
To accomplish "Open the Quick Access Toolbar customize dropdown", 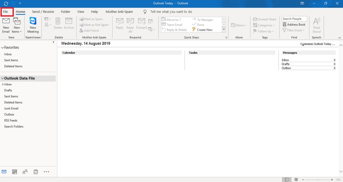I will (x=20, y=4).
